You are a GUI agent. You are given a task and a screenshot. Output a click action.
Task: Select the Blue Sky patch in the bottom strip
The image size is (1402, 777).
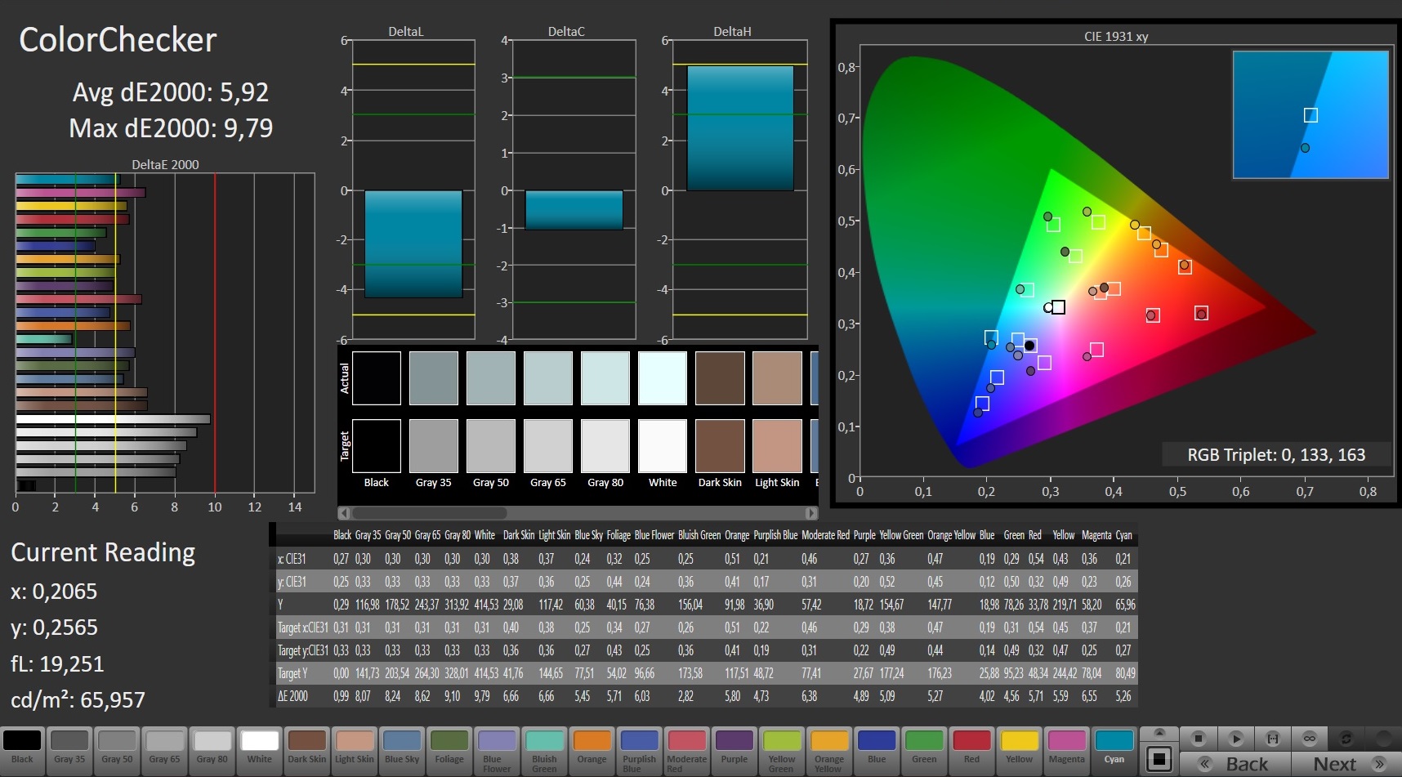402,751
